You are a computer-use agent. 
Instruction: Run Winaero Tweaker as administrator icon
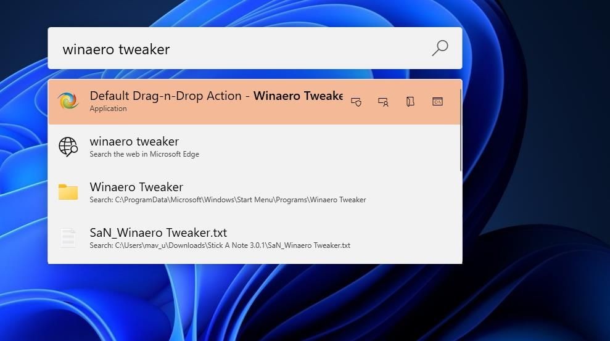[x=356, y=102]
